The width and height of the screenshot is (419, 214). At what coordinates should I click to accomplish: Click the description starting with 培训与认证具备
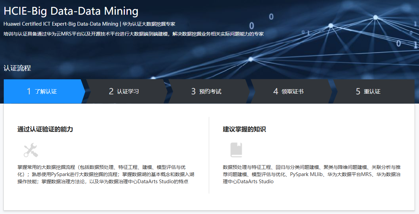pyautogui.click(x=133, y=34)
